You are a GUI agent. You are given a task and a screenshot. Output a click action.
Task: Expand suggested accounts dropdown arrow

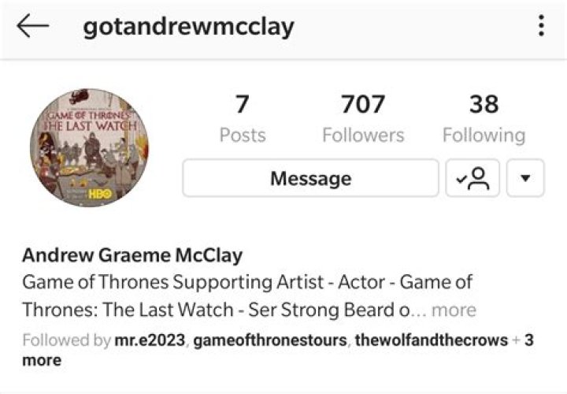tap(525, 178)
